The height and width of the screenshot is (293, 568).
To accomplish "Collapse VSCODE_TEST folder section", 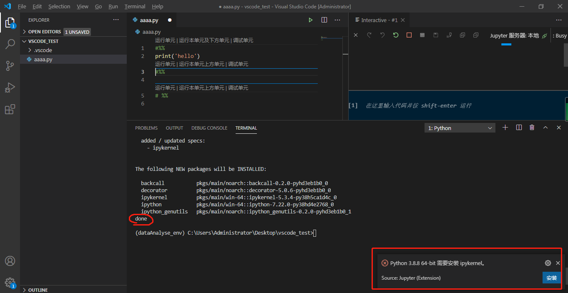I will click(x=73, y=41).
